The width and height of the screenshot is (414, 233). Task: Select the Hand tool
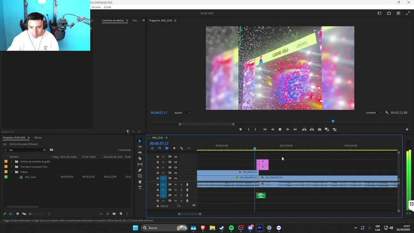point(140,182)
